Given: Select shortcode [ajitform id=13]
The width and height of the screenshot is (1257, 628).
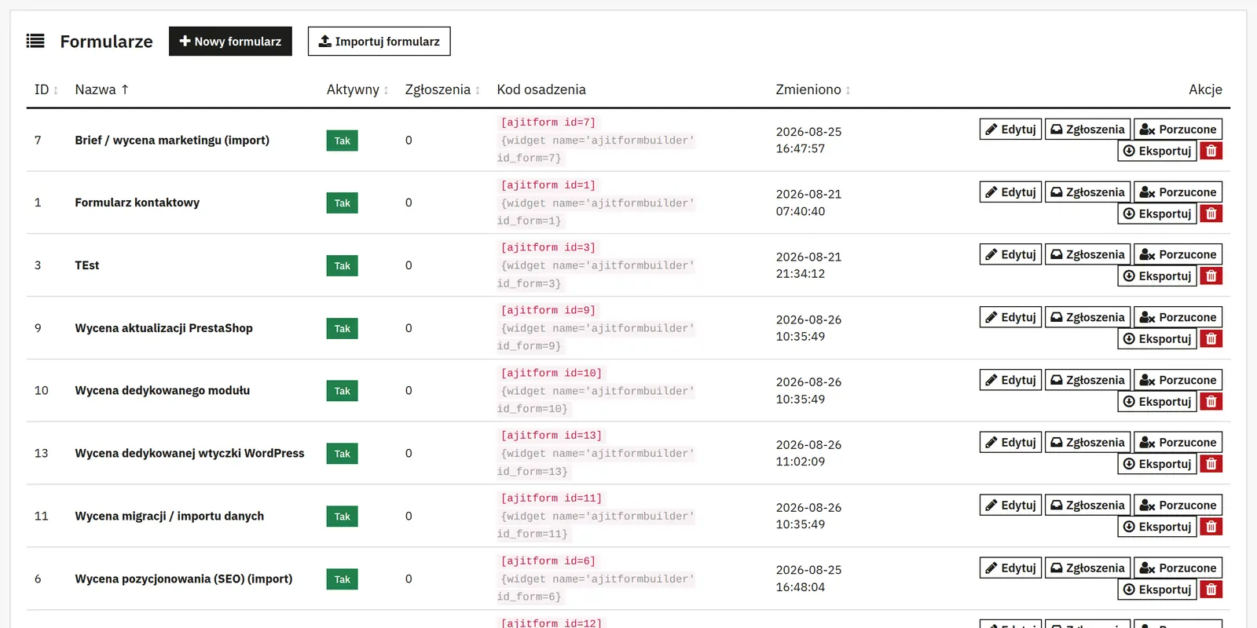Looking at the screenshot, I should tap(552, 436).
